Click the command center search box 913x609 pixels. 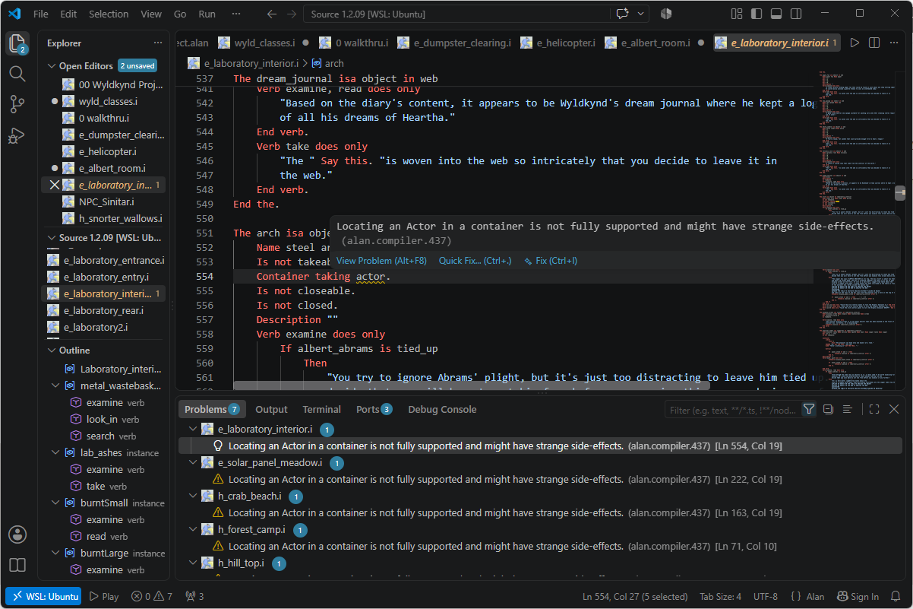(x=456, y=14)
